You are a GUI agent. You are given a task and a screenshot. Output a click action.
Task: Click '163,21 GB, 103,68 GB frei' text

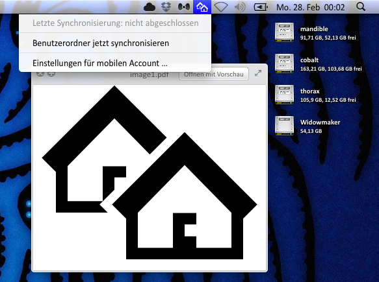pos(331,69)
